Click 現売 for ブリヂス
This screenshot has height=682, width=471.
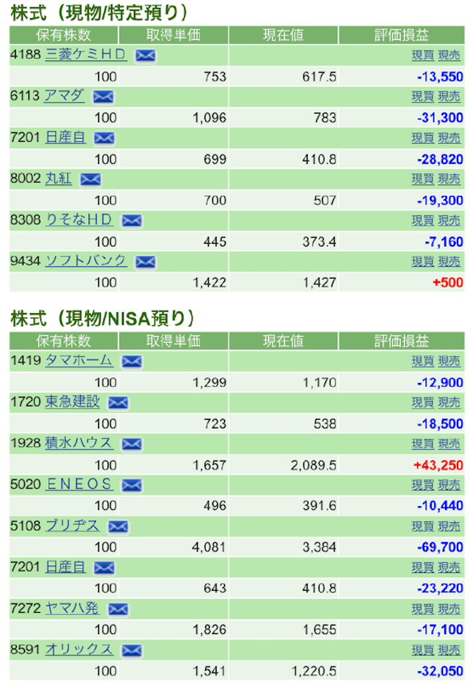pos(449,527)
